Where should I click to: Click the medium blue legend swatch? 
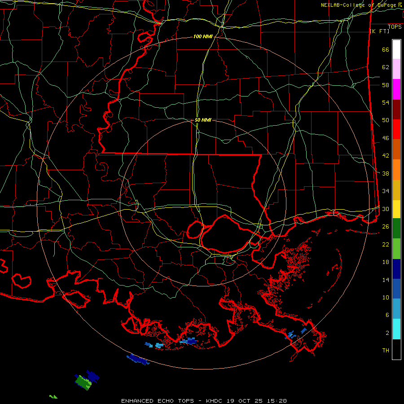pos(396,289)
